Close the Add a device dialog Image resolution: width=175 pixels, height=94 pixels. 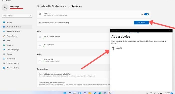click(170, 31)
